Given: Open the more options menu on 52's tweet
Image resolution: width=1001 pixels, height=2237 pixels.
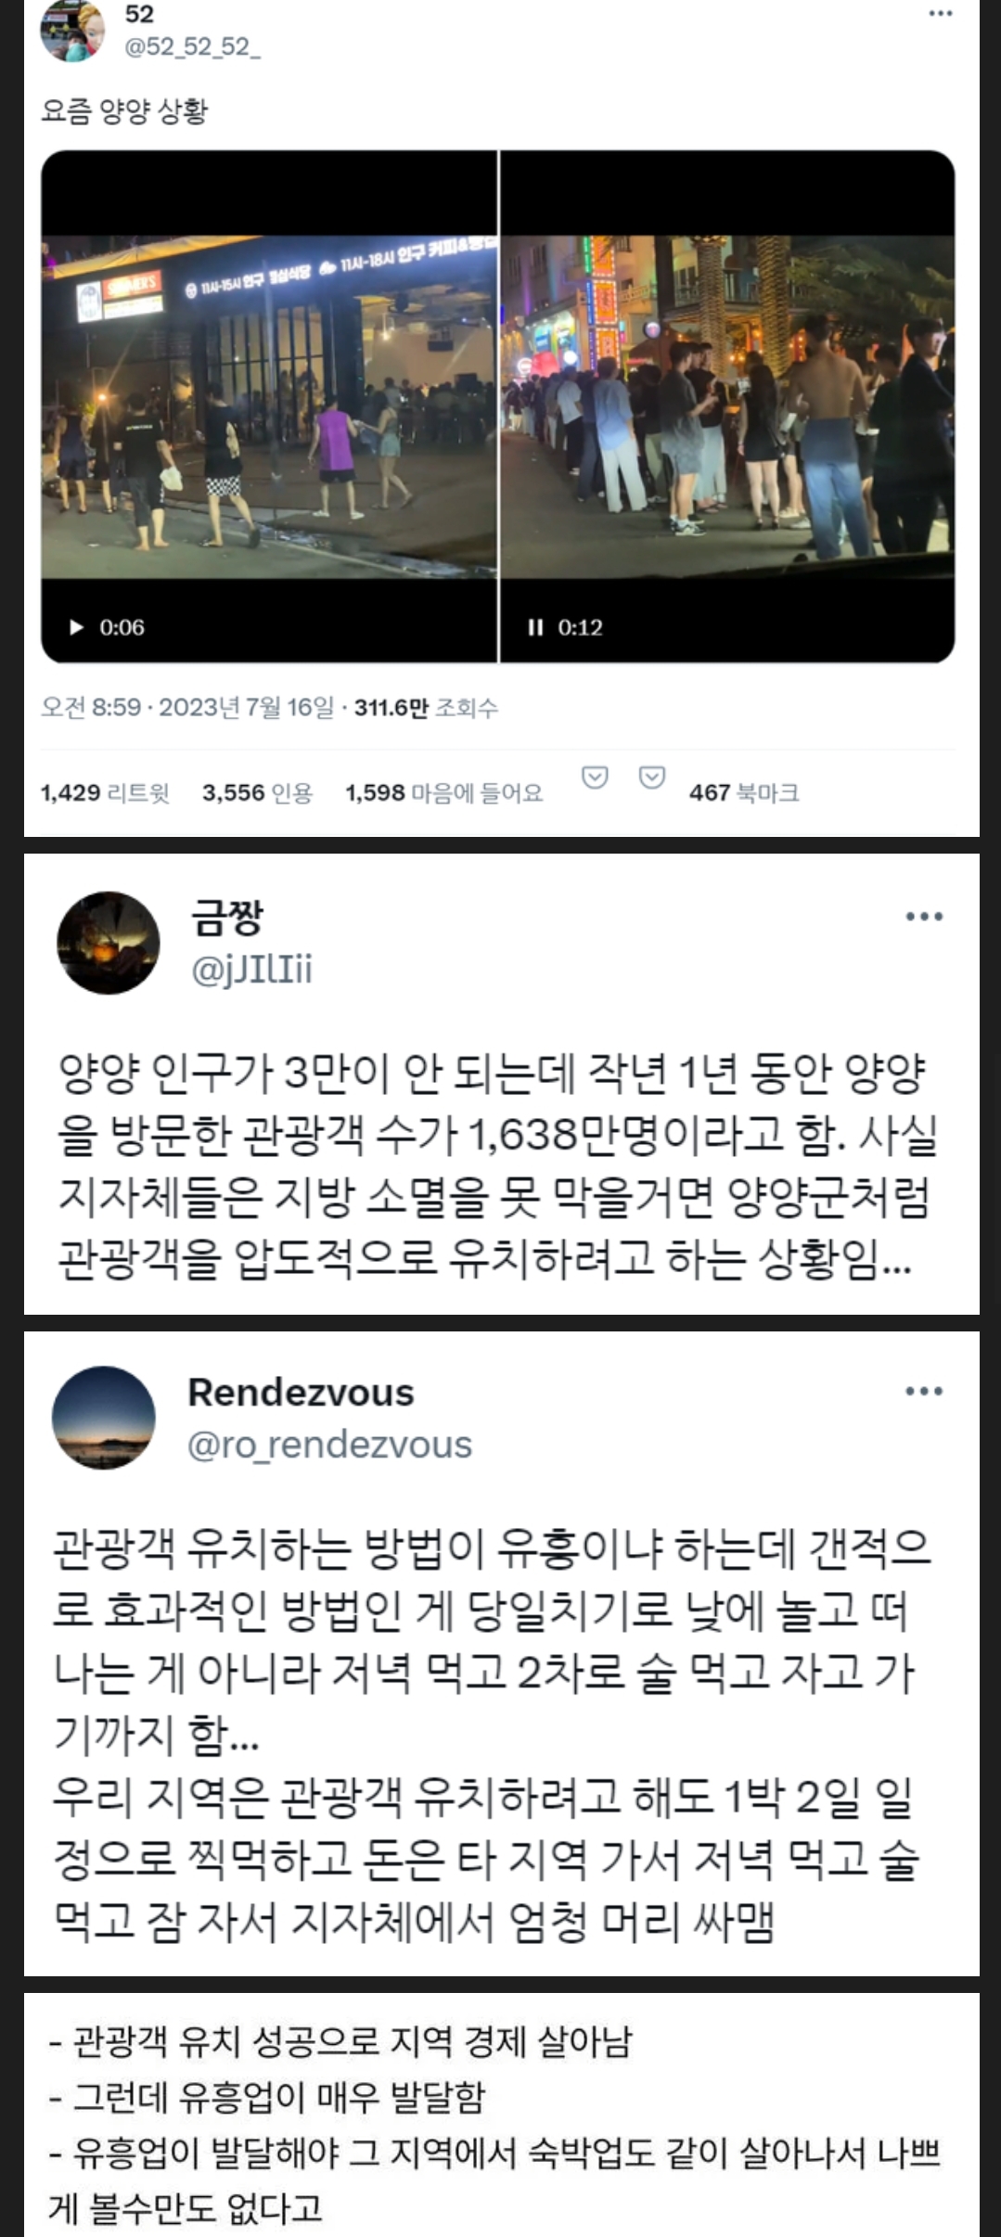Looking at the screenshot, I should pos(941,13).
